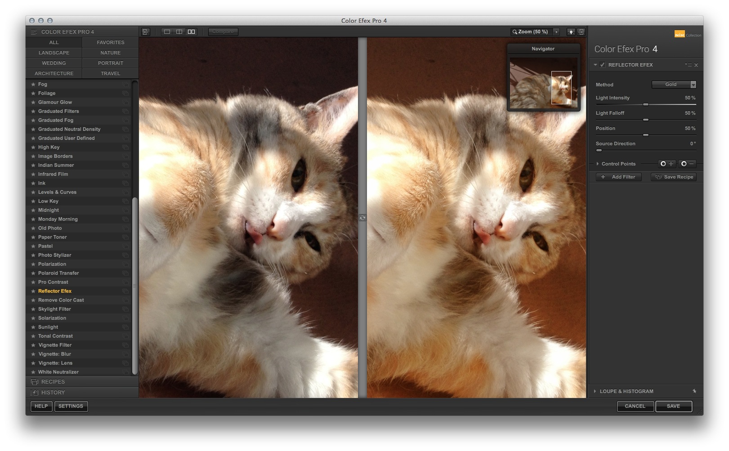The image size is (729, 451).
Task: Open the zoom level arrow menu
Action: coord(556,32)
